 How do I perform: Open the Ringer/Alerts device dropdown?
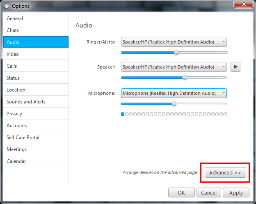174,42
